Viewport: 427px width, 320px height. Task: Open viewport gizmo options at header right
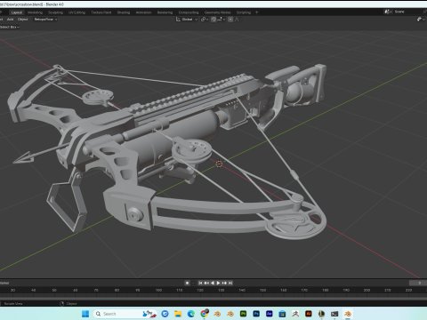pyautogui.click(x=421, y=20)
